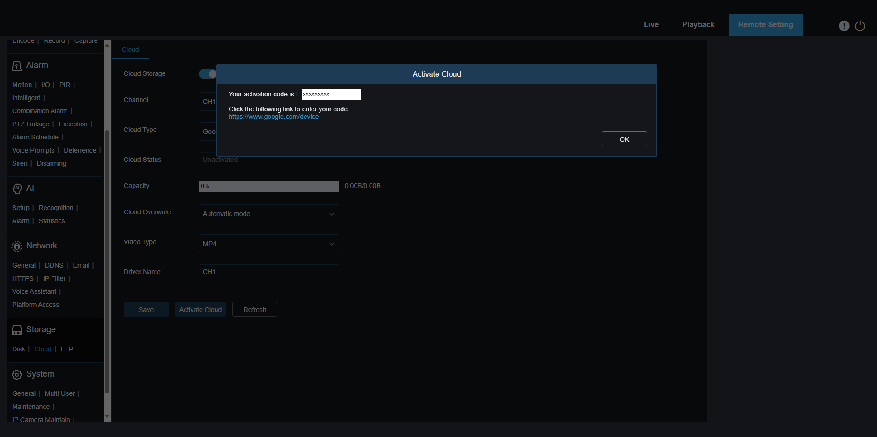Click the activation code field
The image size is (877, 437).
point(331,95)
